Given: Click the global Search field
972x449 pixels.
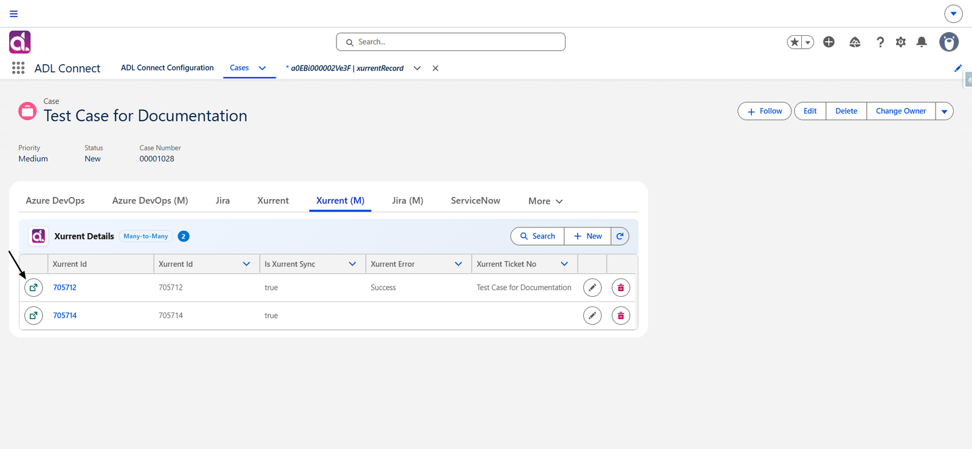Looking at the screenshot, I should 451,42.
